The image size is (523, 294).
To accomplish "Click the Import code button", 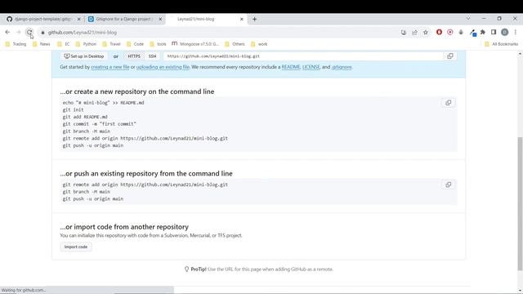I will click(76, 247).
